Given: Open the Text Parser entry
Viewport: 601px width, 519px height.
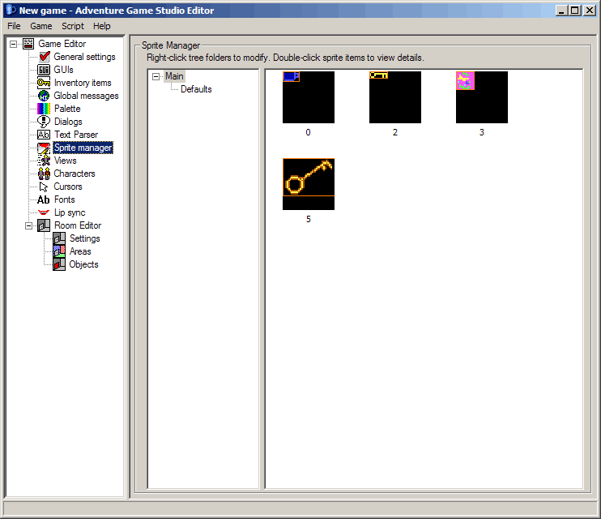Looking at the screenshot, I should pyautogui.click(x=76, y=135).
